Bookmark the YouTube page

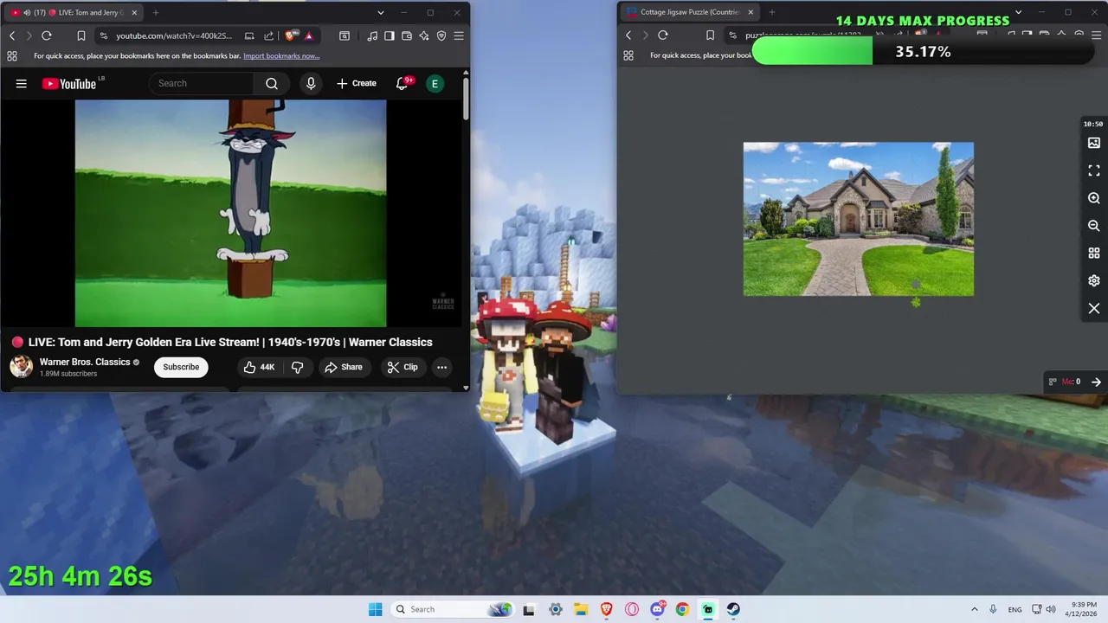click(81, 35)
